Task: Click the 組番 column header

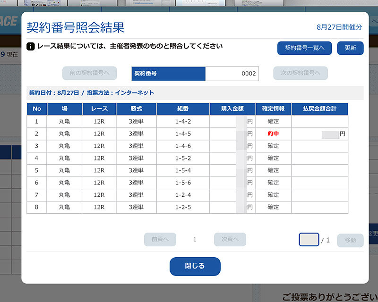Action: (183, 109)
